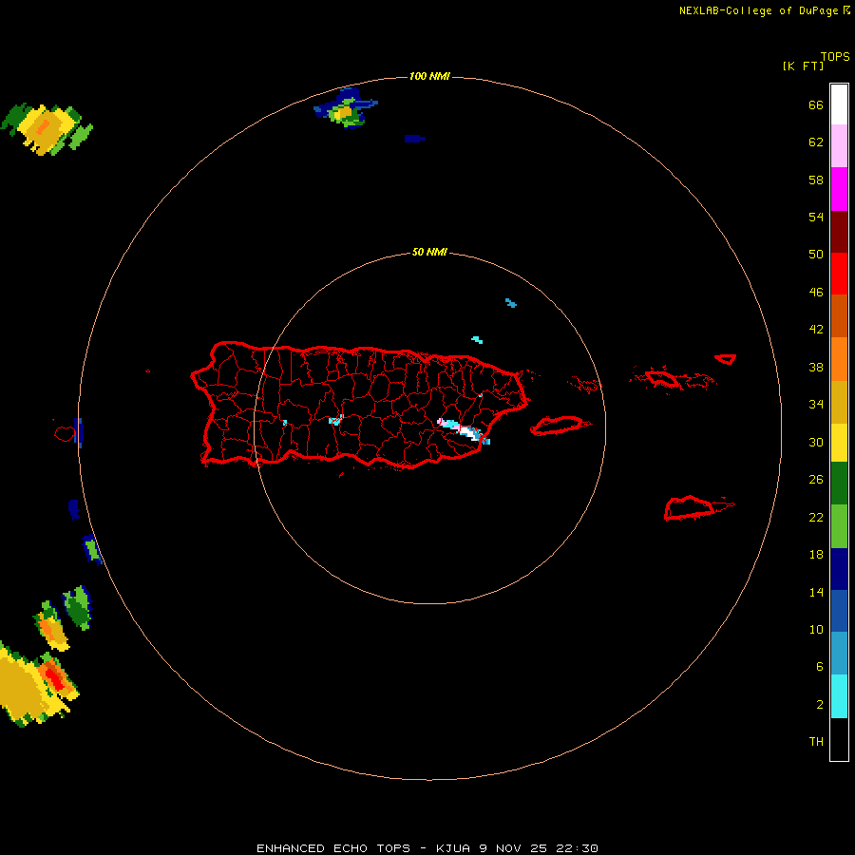Click the '26' legend label
The image size is (855, 855).
[816, 480]
